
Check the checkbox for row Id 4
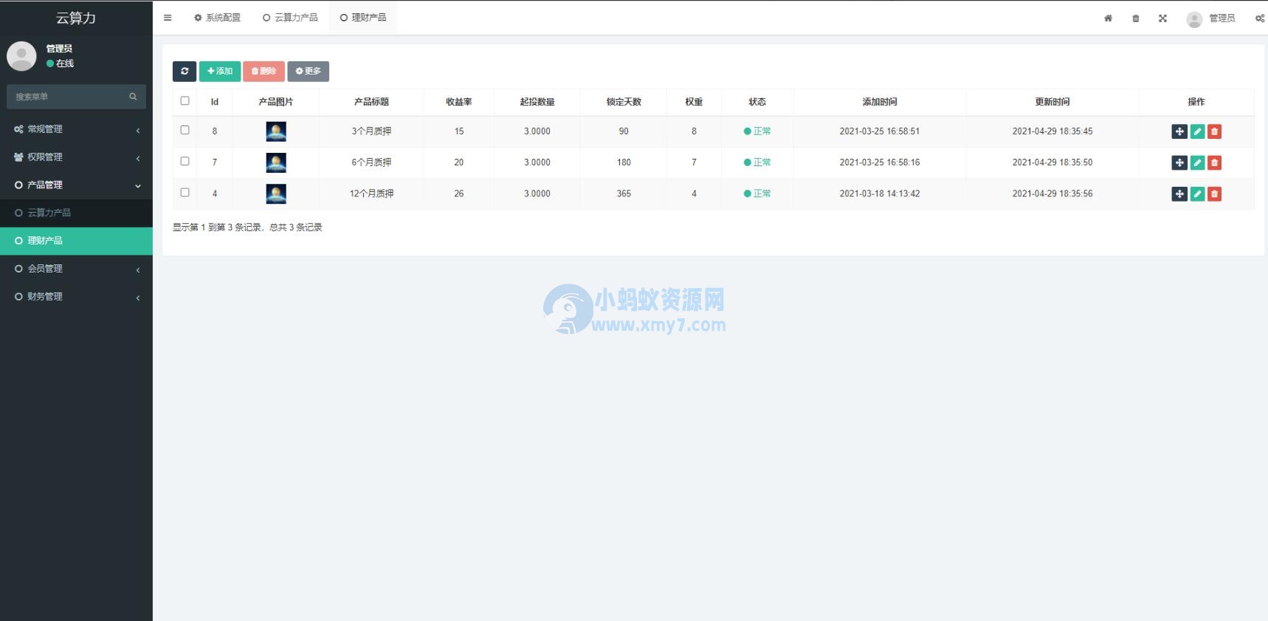point(185,192)
